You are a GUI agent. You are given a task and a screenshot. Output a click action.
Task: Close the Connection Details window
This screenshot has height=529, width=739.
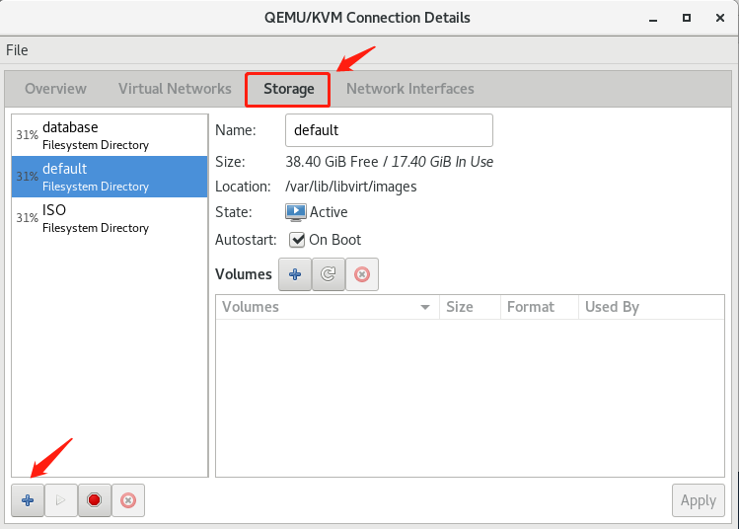[719, 18]
